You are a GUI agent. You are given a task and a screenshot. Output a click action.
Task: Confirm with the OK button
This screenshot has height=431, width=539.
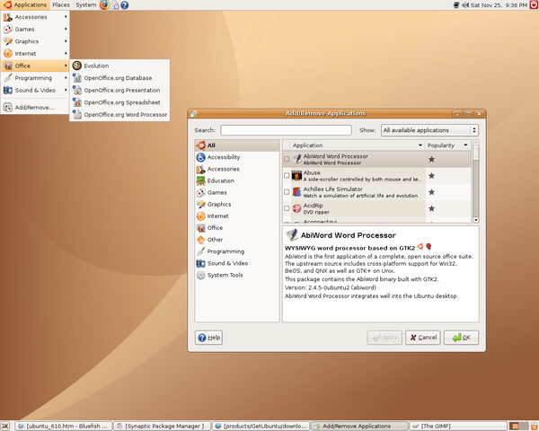(x=461, y=338)
